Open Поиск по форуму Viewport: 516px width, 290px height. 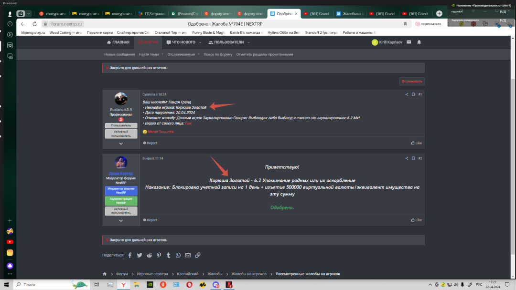pyautogui.click(x=218, y=54)
